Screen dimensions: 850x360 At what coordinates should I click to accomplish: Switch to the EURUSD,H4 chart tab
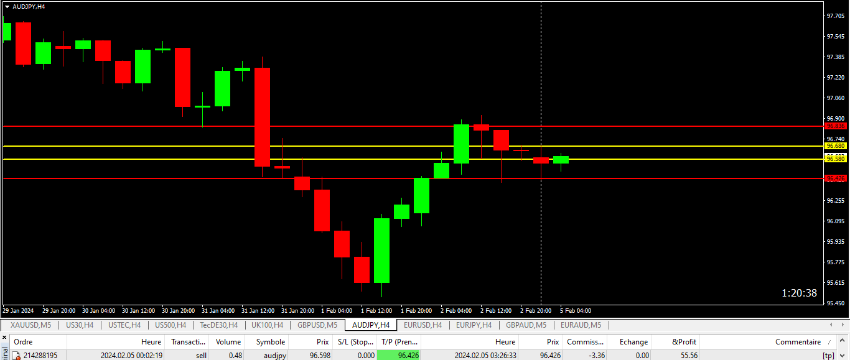(423, 325)
